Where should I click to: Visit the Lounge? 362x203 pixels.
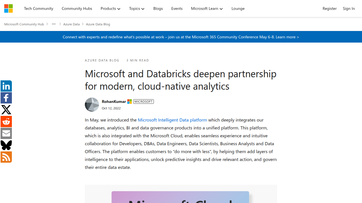coord(238,8)
